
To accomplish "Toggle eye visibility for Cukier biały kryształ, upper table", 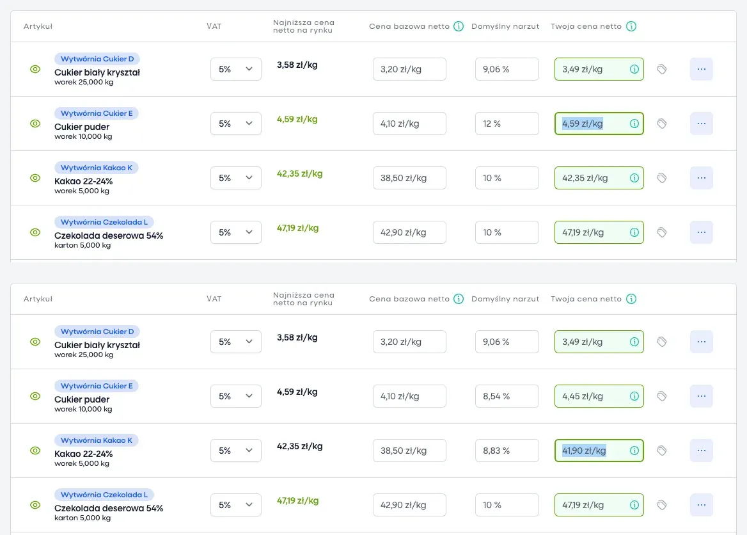I will coord(35,69).
